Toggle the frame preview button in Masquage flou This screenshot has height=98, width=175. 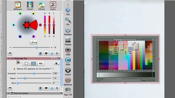(x=26, y=63)
